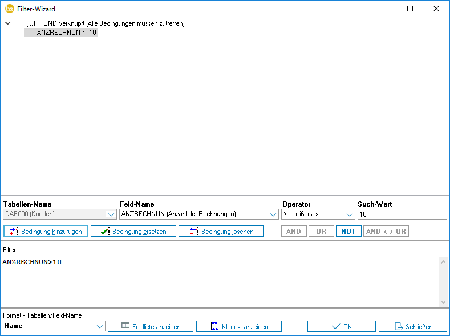Open the Format Name dropdown

pyautogui.click(x=100, y=326)
